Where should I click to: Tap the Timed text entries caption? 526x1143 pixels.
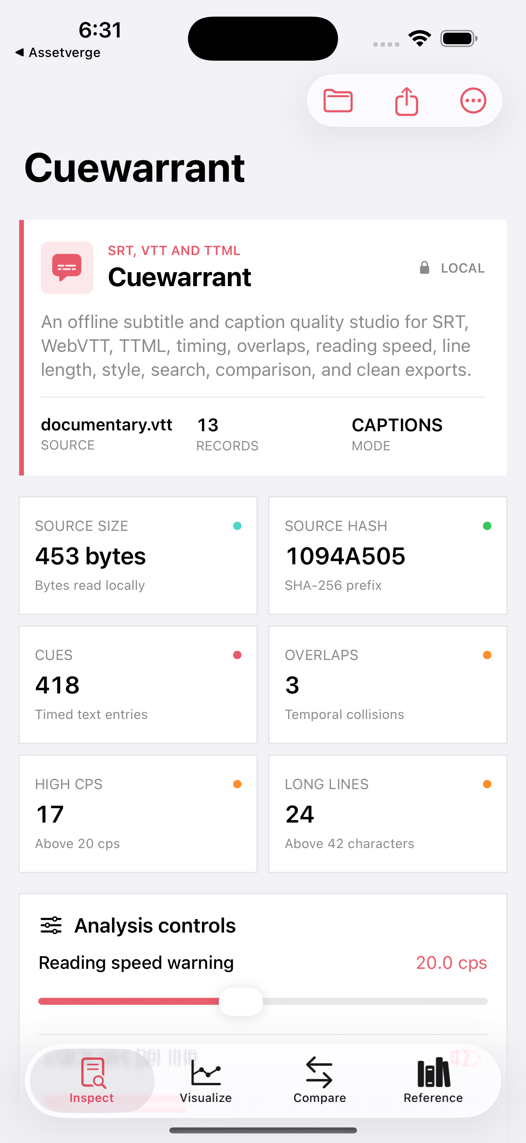tap(91, 714)
